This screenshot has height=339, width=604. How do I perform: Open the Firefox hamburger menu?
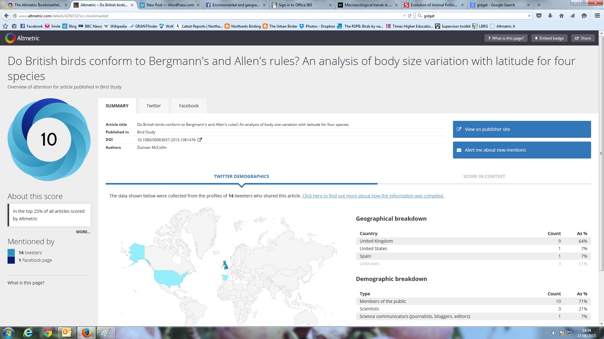point(597,16)
